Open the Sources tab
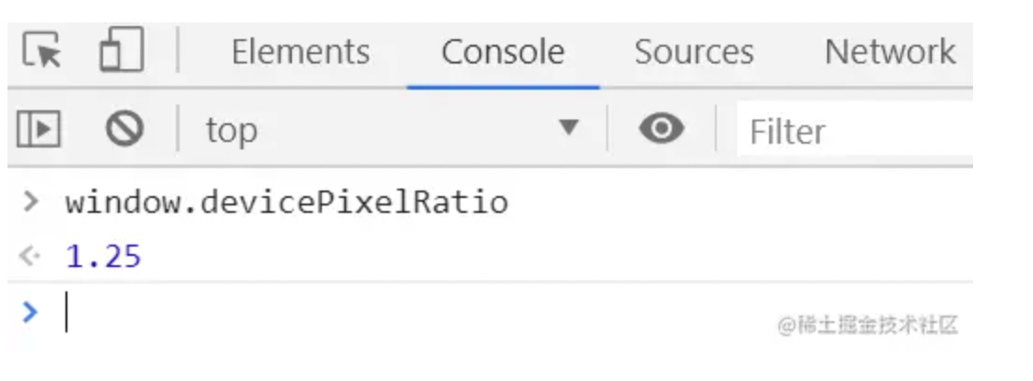The height and width of the screenshot is (381, 1033). click(693, 51)
